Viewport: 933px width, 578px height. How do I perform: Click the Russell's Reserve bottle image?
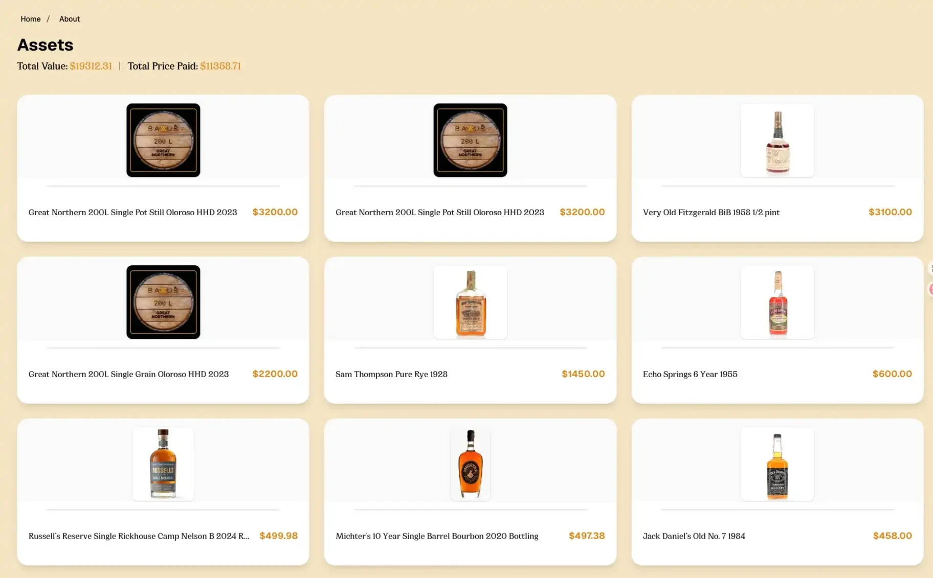(x=163, y=464)
